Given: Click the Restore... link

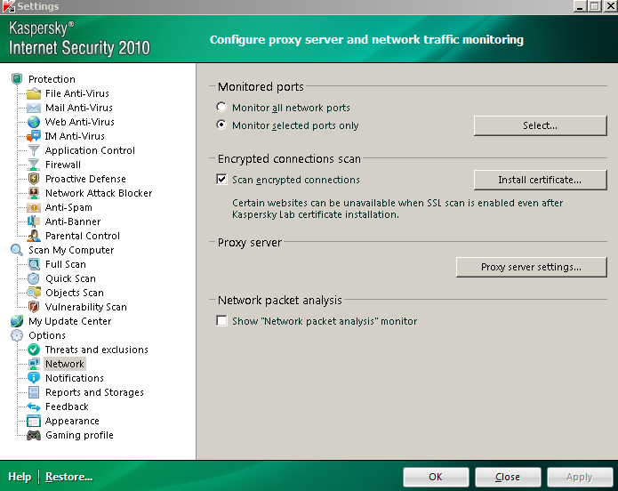Looking at the screenshot, I should pos(69,477).
